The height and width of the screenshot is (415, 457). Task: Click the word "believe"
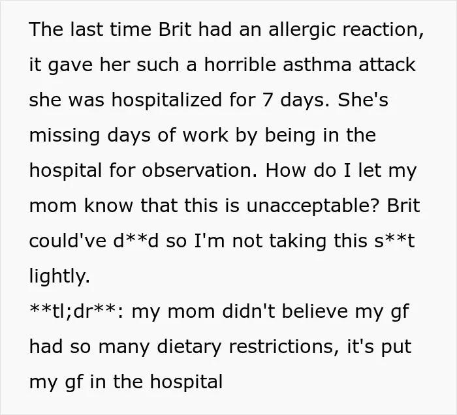pos(315,311)
